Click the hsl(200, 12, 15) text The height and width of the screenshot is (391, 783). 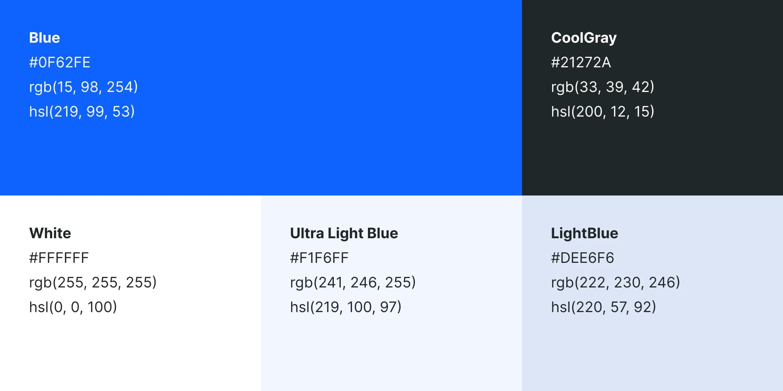pyautogui.click(x=602, y=112)
